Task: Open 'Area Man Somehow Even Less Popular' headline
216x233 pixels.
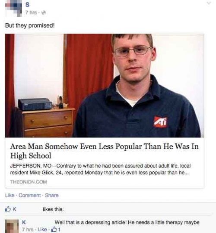Action: click(x=105, y=151)
